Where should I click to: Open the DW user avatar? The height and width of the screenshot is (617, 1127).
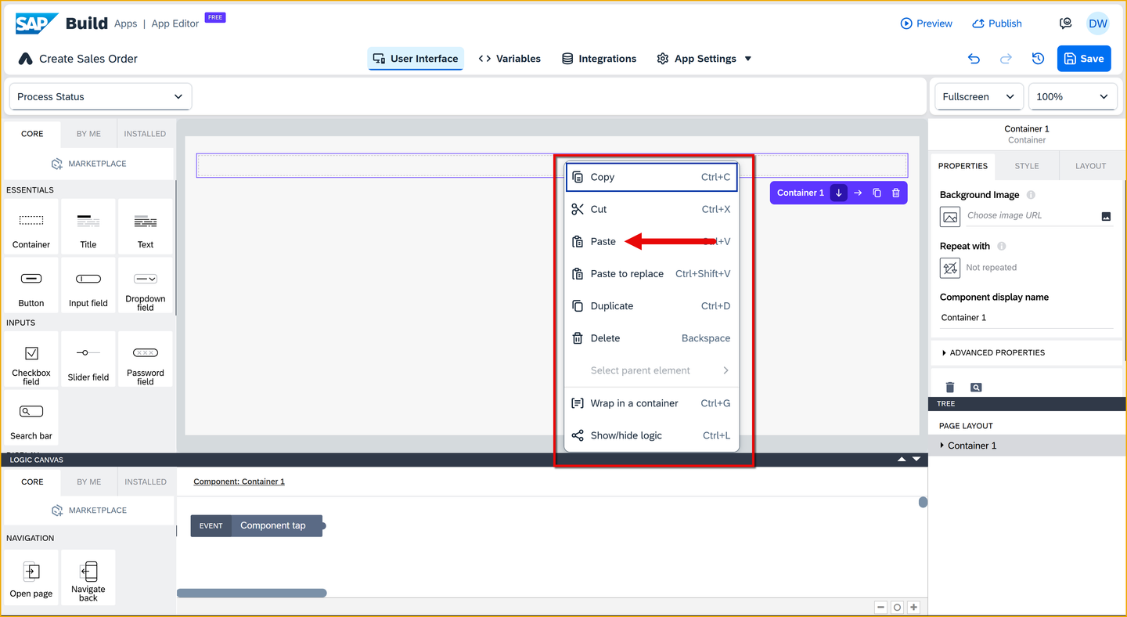[x=1098, y=23]
